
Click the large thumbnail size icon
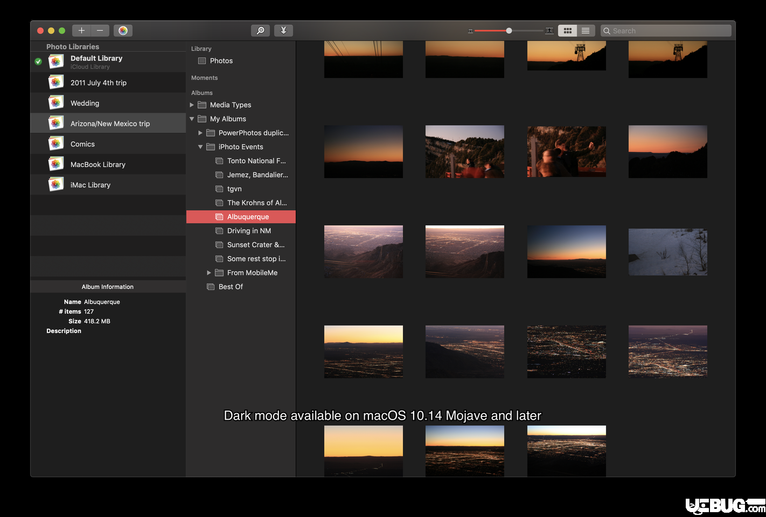coord(549,31)
